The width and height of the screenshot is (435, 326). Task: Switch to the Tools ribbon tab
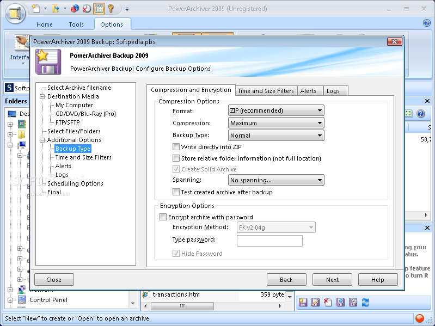(76, 24)
